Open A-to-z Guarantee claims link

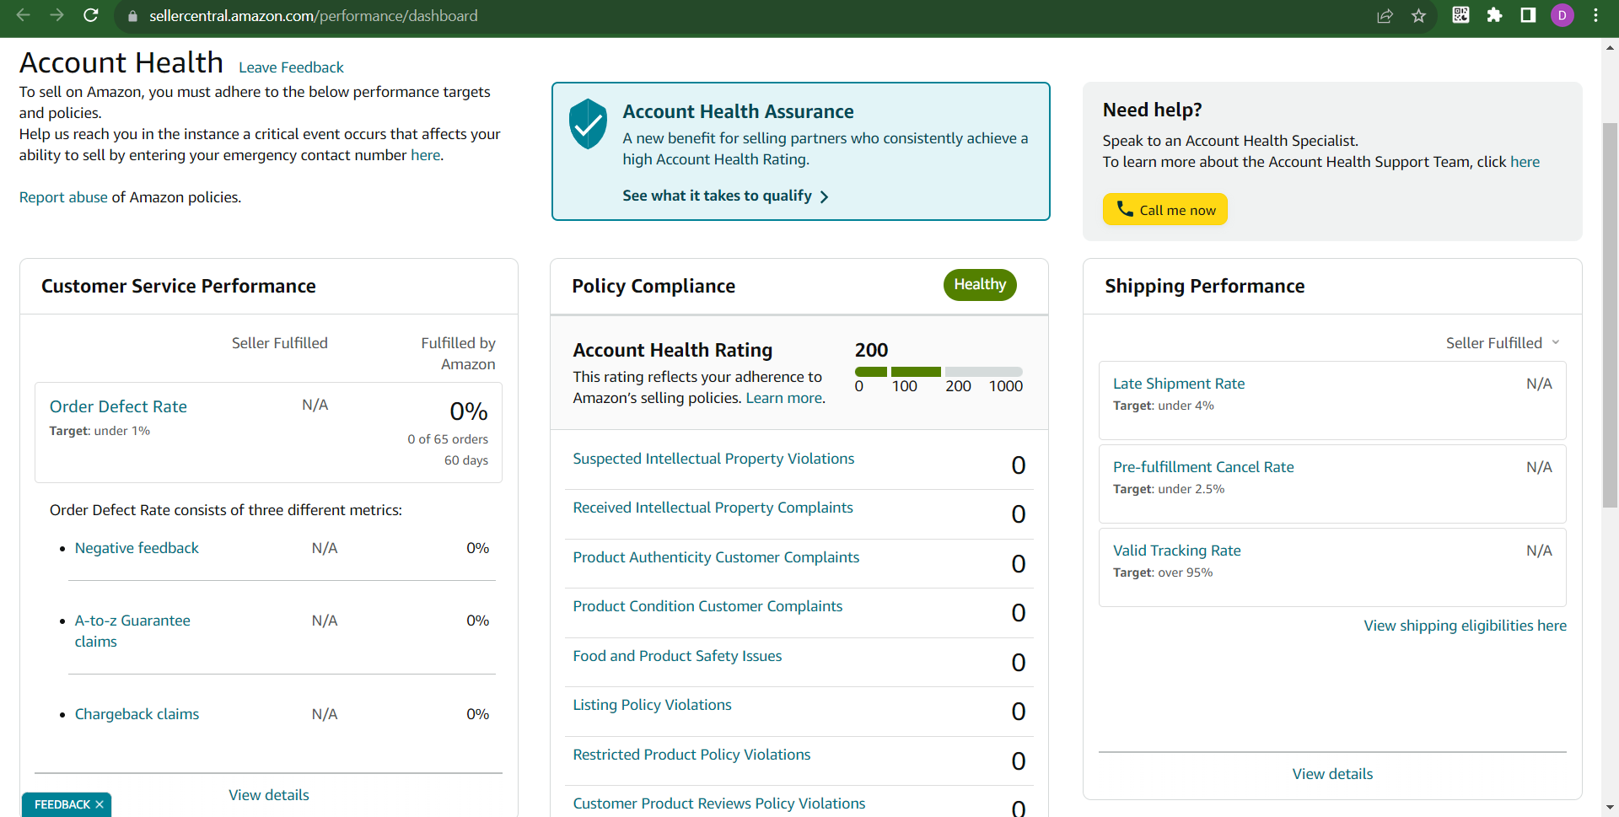(x=132, y=631)
